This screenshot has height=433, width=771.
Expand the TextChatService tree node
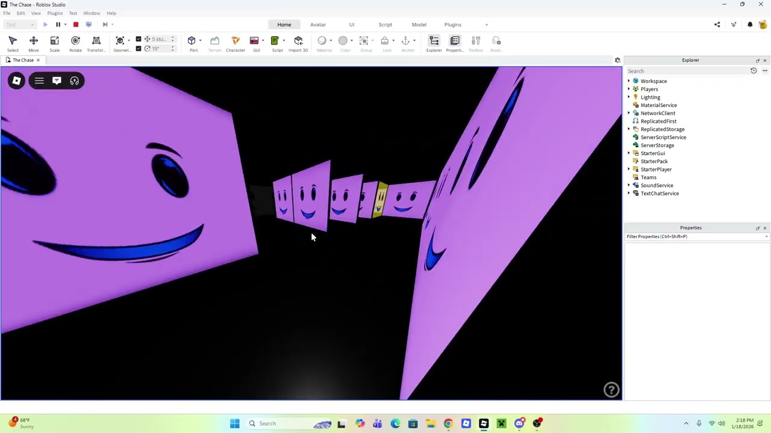(629, 194)
